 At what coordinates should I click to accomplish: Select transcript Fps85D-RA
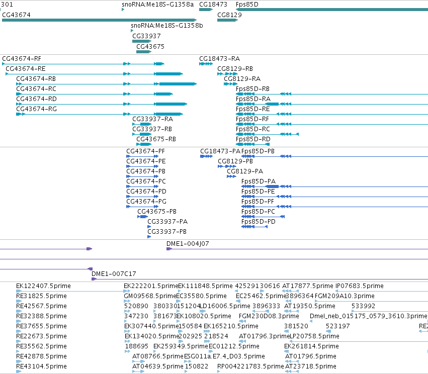[x=332, y=104]
